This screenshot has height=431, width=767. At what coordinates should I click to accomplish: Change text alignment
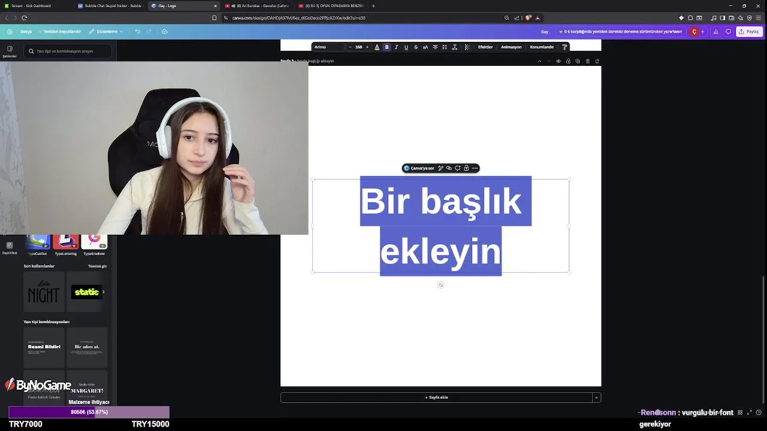tap(435, 47)
